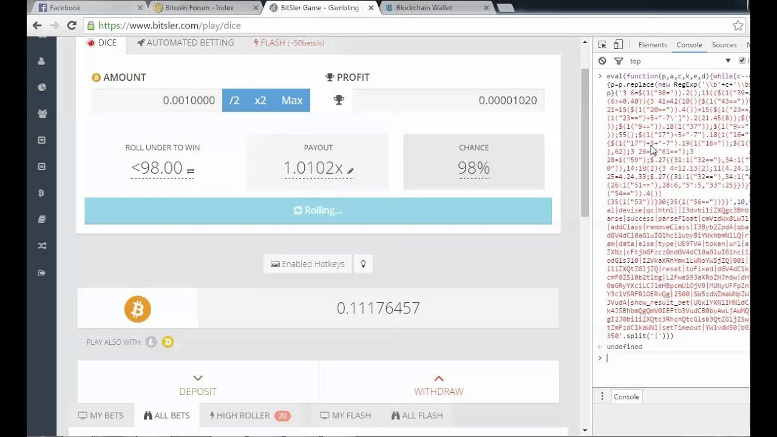Switch to the DICE tab

click(101, 43)
